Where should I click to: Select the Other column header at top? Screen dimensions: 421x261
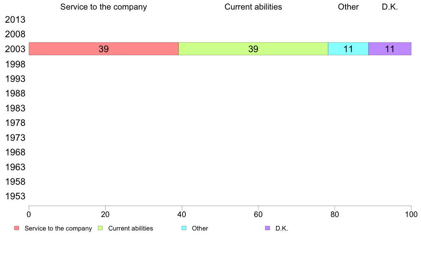pyautogui.click(x=348, y=7)
